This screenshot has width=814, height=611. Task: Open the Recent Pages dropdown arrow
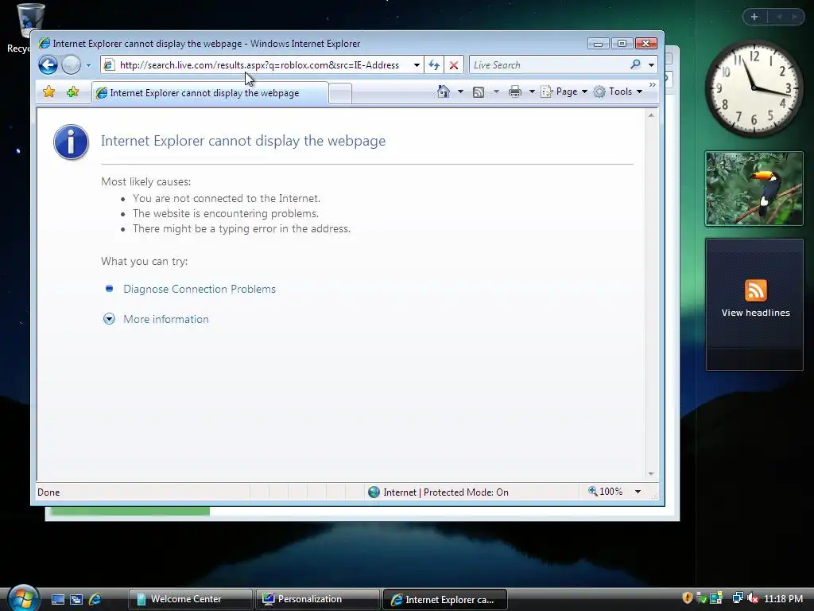[88, 65]
